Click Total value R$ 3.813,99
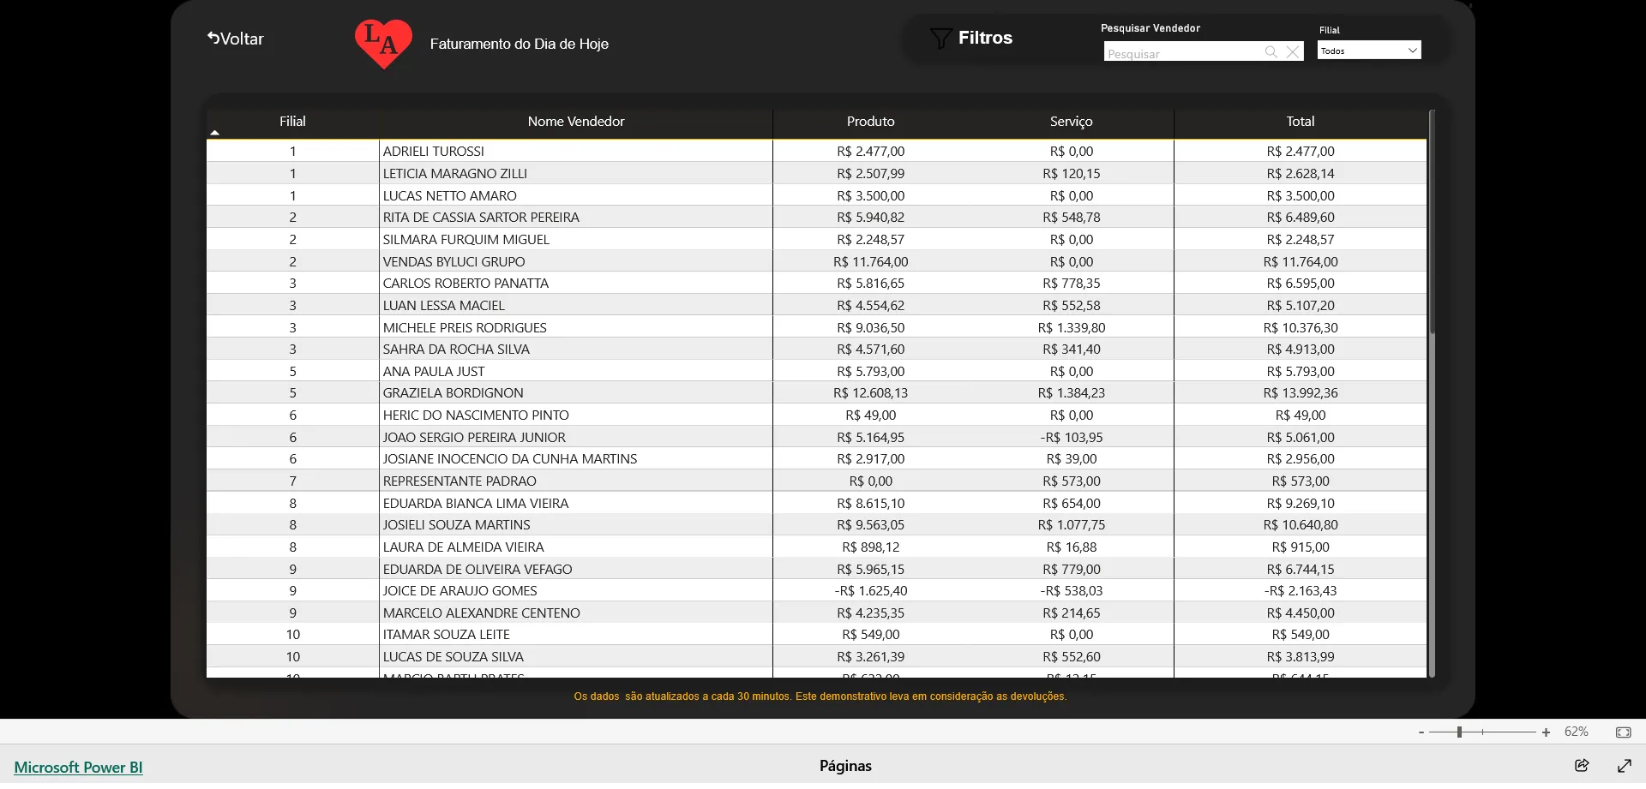The height and width of the screenshot is (789, 1646). (x=1301, y=657)
